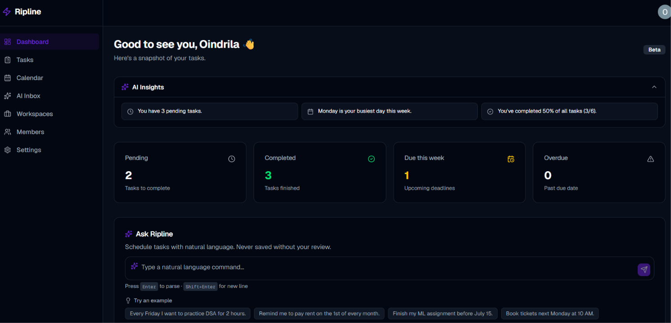
Task: Open the Overdue tasks card
Action: coord(599,173)
